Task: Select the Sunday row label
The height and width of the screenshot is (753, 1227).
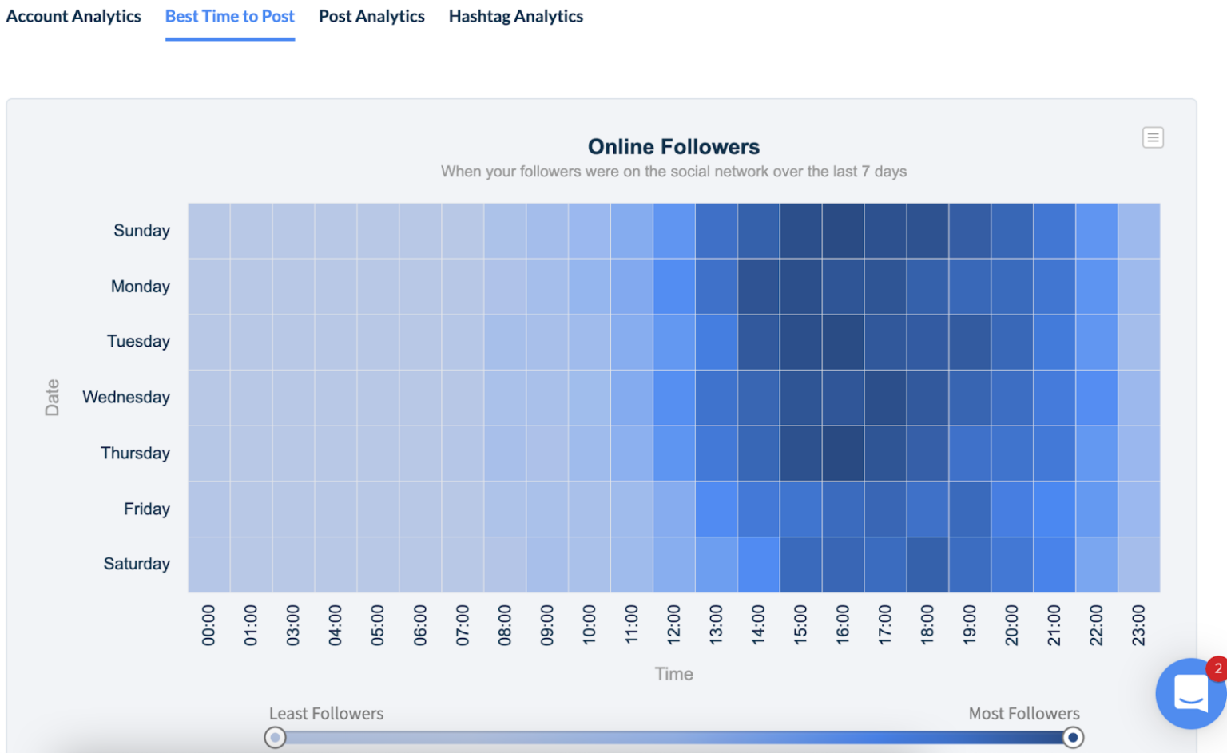Action: click(x=141, y=230)
